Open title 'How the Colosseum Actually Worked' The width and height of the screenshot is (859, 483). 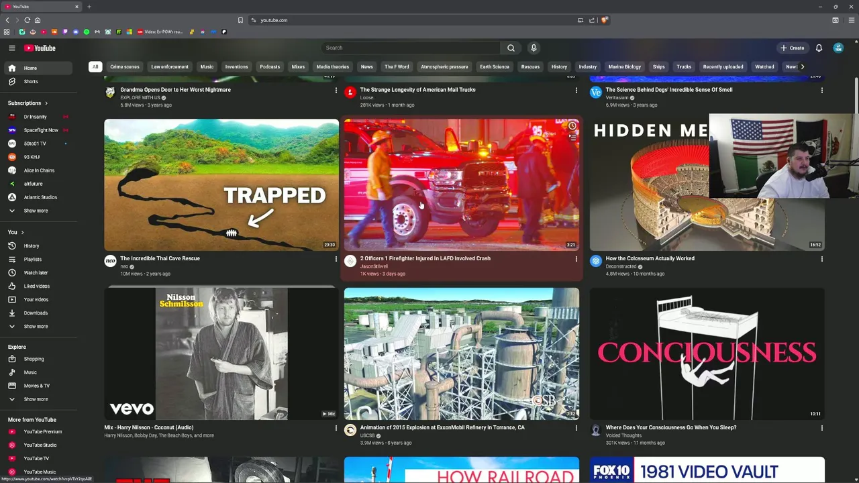pyautogui.click(x=650, y=258)
